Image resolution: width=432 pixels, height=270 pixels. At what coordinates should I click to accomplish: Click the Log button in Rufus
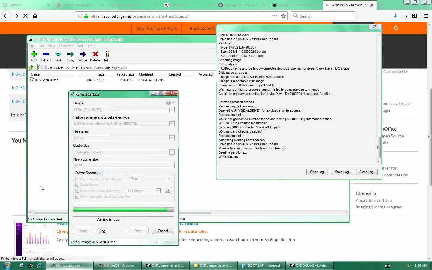(x=103, y=231)
